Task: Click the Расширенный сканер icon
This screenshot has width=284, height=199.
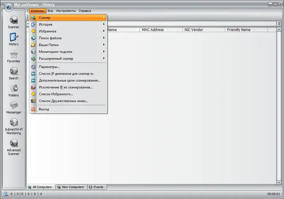Action: point(33,59)
